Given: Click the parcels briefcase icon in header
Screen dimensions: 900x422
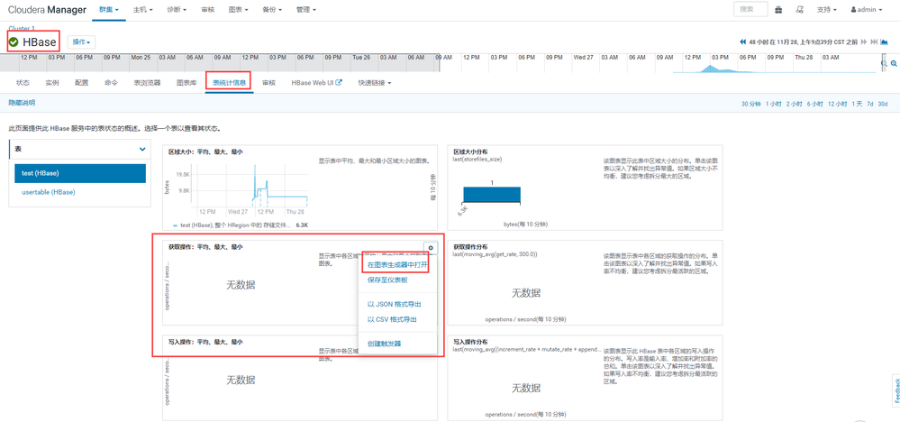Looking at the screenshot, I should pos(778,10).
